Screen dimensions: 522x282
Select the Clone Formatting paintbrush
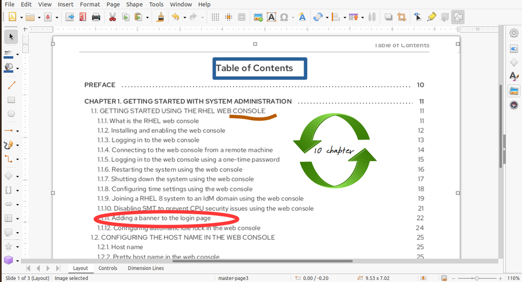(161, 17)
